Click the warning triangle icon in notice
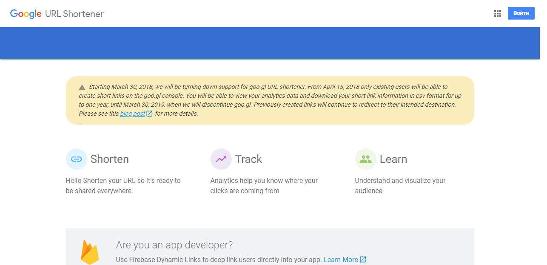The image size is (547, 265). click(82, 87)
